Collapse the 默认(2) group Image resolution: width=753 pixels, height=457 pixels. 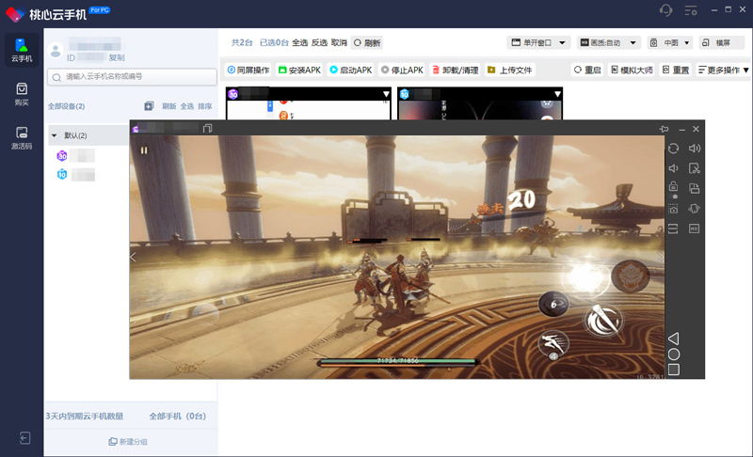pyautogui.click(x=55, y=135)
